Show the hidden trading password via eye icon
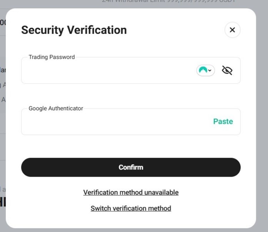This screenshot has height=232, width=268. coord(227,70)
